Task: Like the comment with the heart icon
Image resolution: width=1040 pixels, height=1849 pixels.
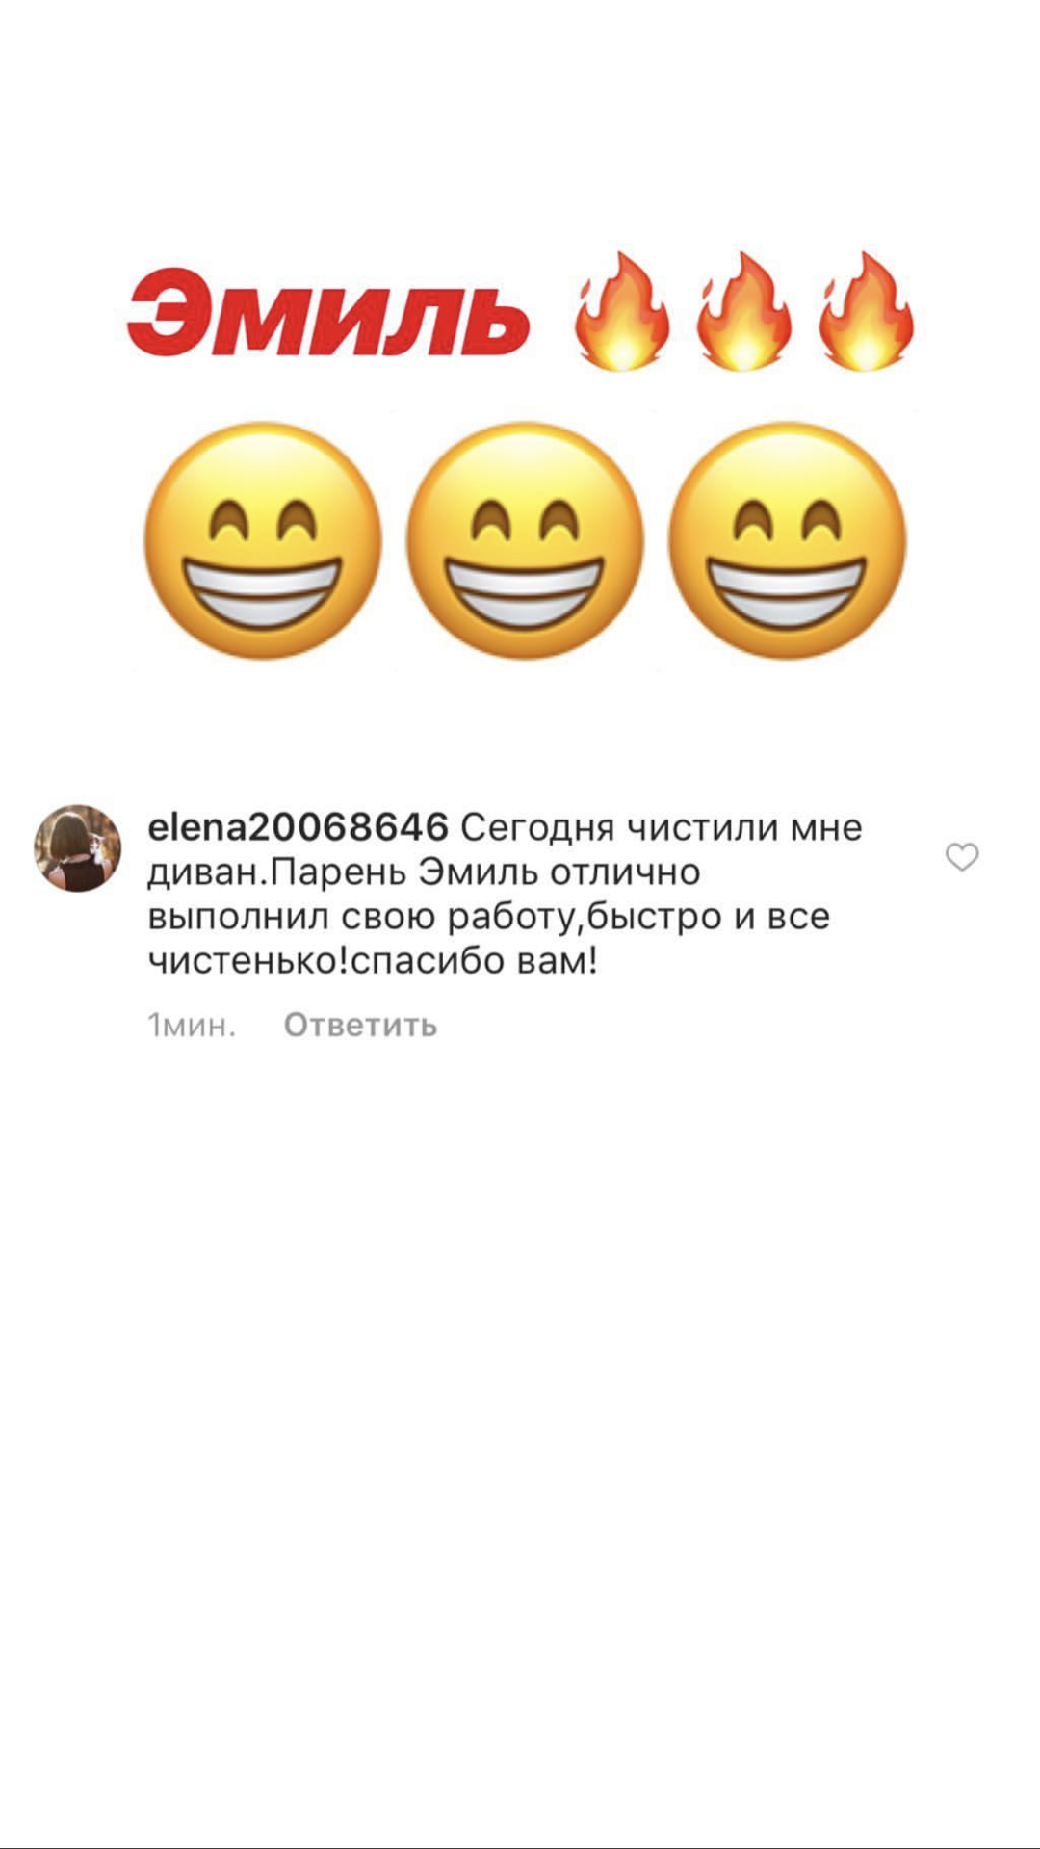Action: (x=961, y=857)
